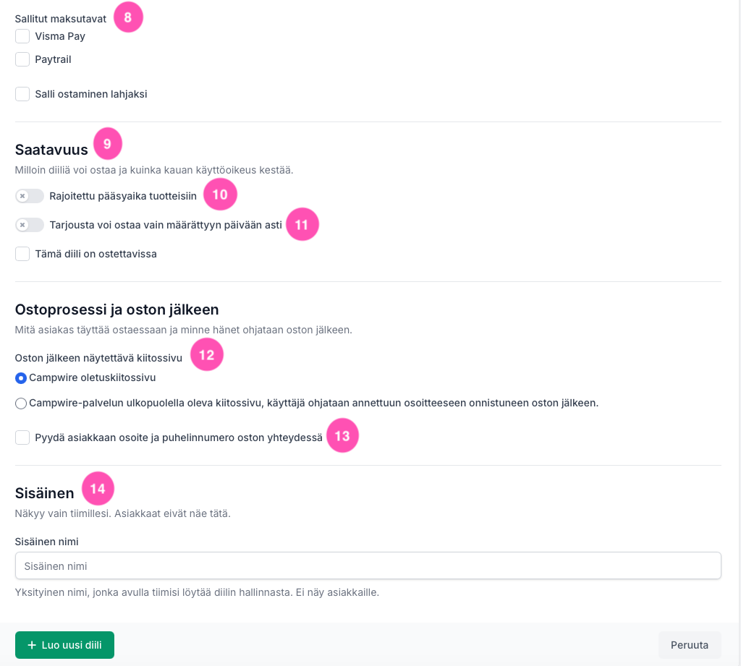Image resolution: width=741 pixels, height=666 pixels.
Task: Toggle Tarjousta voi ostaa vain määrättyyn päivään switch
Action: (29, 225)
